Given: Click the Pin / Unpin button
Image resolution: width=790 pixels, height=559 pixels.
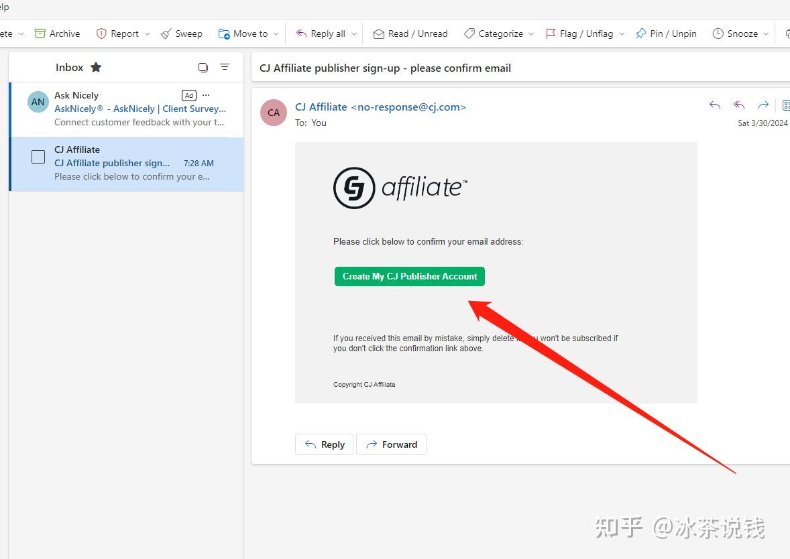Looking at the screenshot, I should [666, 34].
